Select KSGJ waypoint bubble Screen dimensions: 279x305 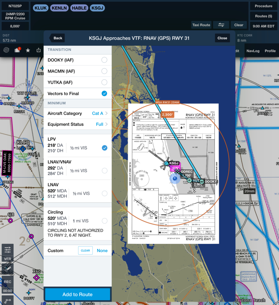97,8
